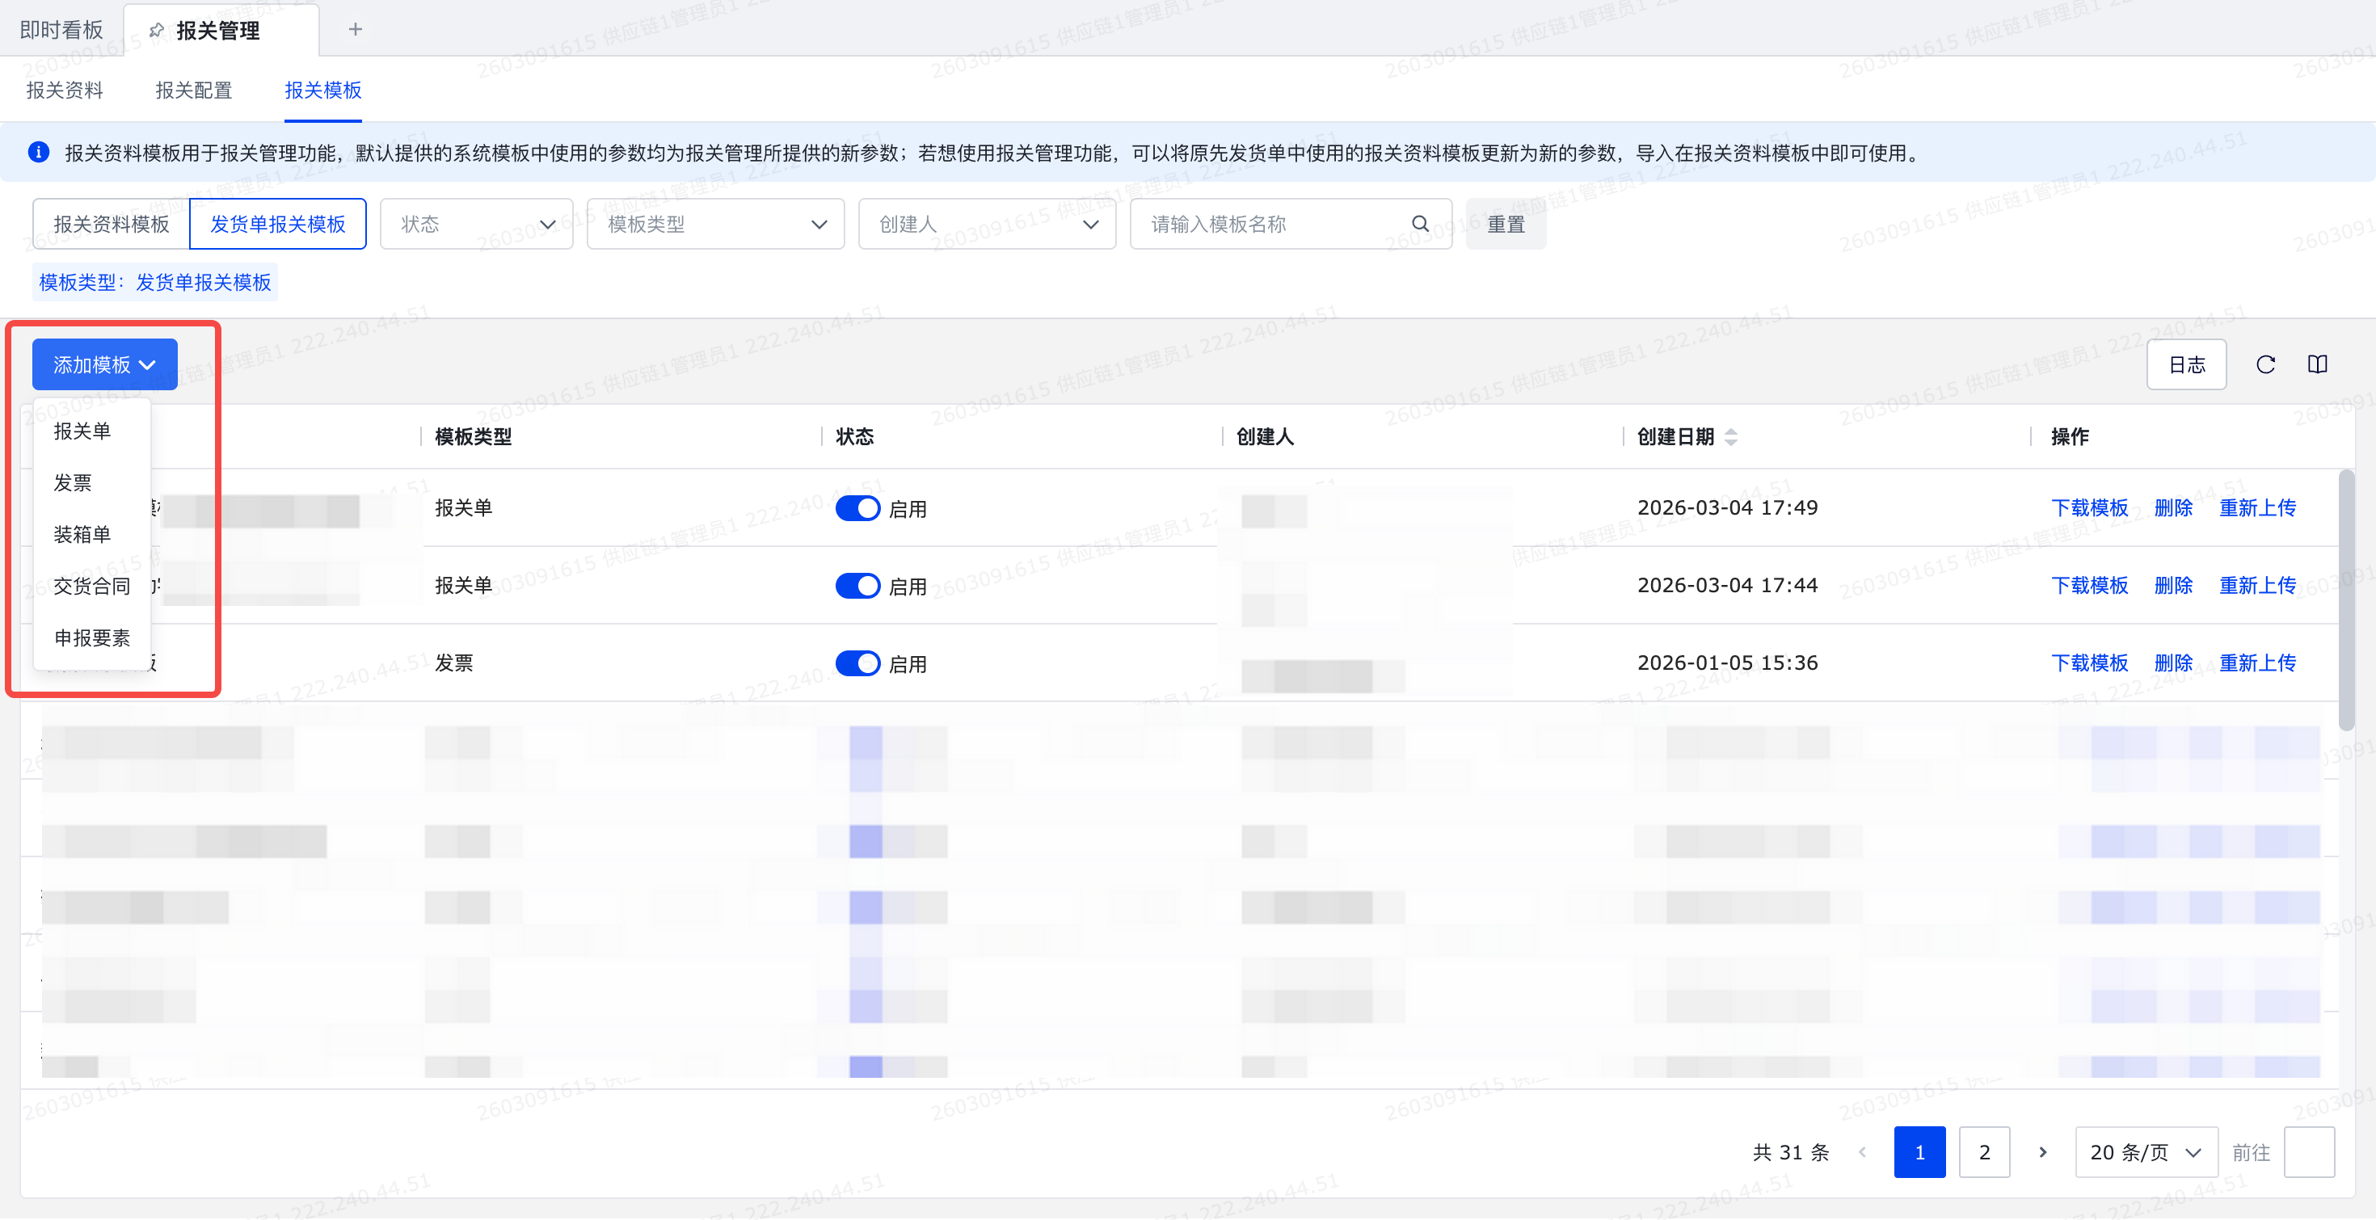Click the pin icon on 报关管理 tab
2376x1220 pixels.
(x=157, y=31)
